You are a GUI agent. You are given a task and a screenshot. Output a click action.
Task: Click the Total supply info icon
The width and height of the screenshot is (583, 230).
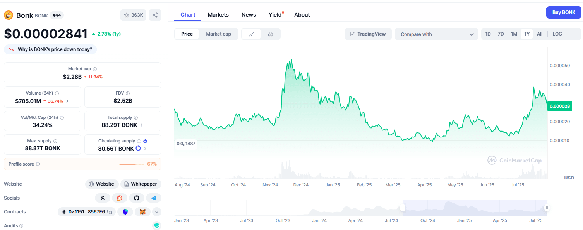click(136, 117)
